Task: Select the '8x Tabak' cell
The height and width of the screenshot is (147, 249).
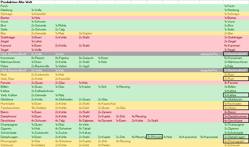Action: [84, 129]
